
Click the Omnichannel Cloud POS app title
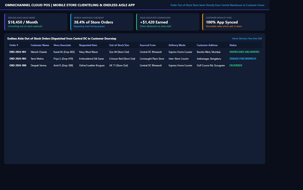70,5
